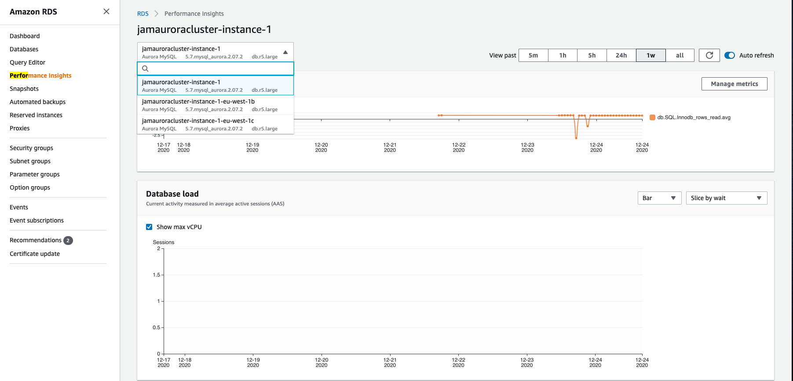Set view range to 1w
Viewport: 793px width, 381px height.
[x=650, y=55]
